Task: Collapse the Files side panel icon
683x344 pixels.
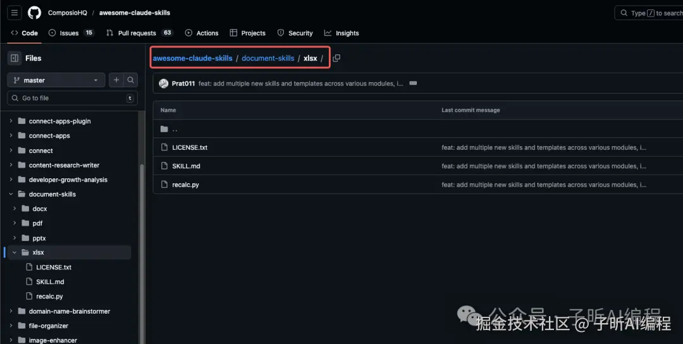Action: (x=15, y=58)
